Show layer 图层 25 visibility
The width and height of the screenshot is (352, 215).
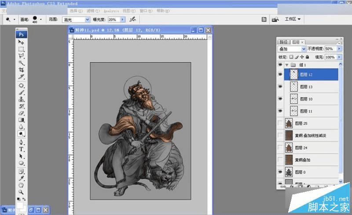tap(280, 124)
